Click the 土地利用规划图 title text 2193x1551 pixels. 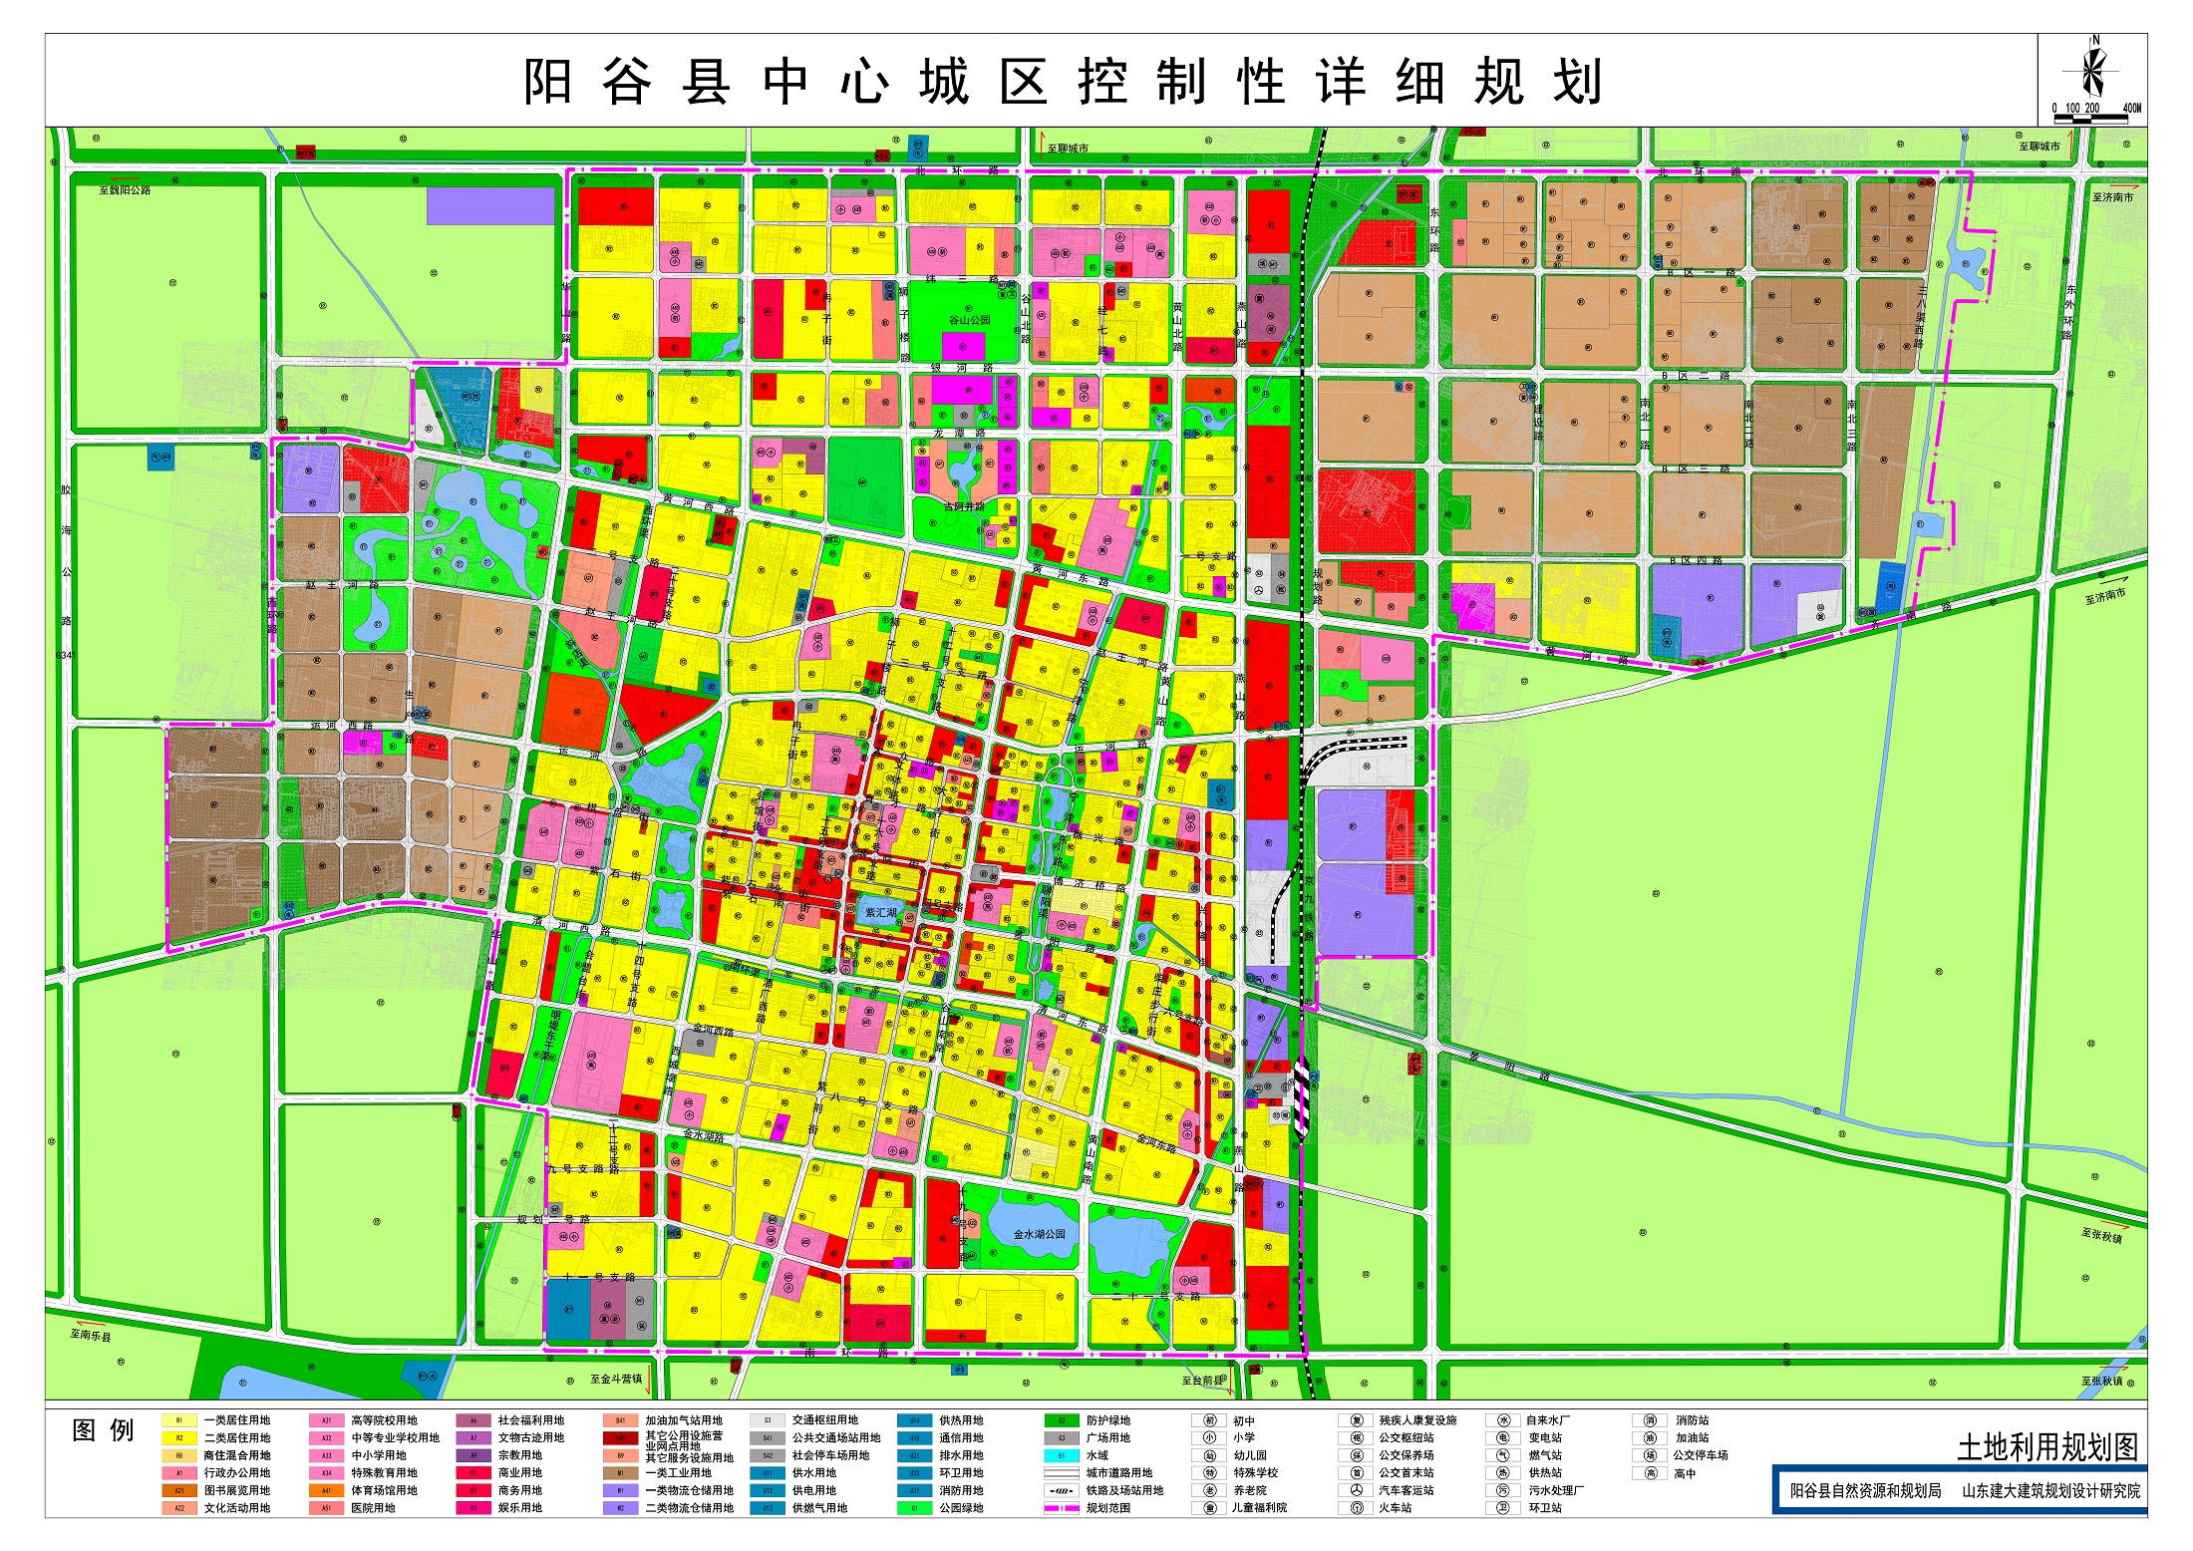2047,1446
